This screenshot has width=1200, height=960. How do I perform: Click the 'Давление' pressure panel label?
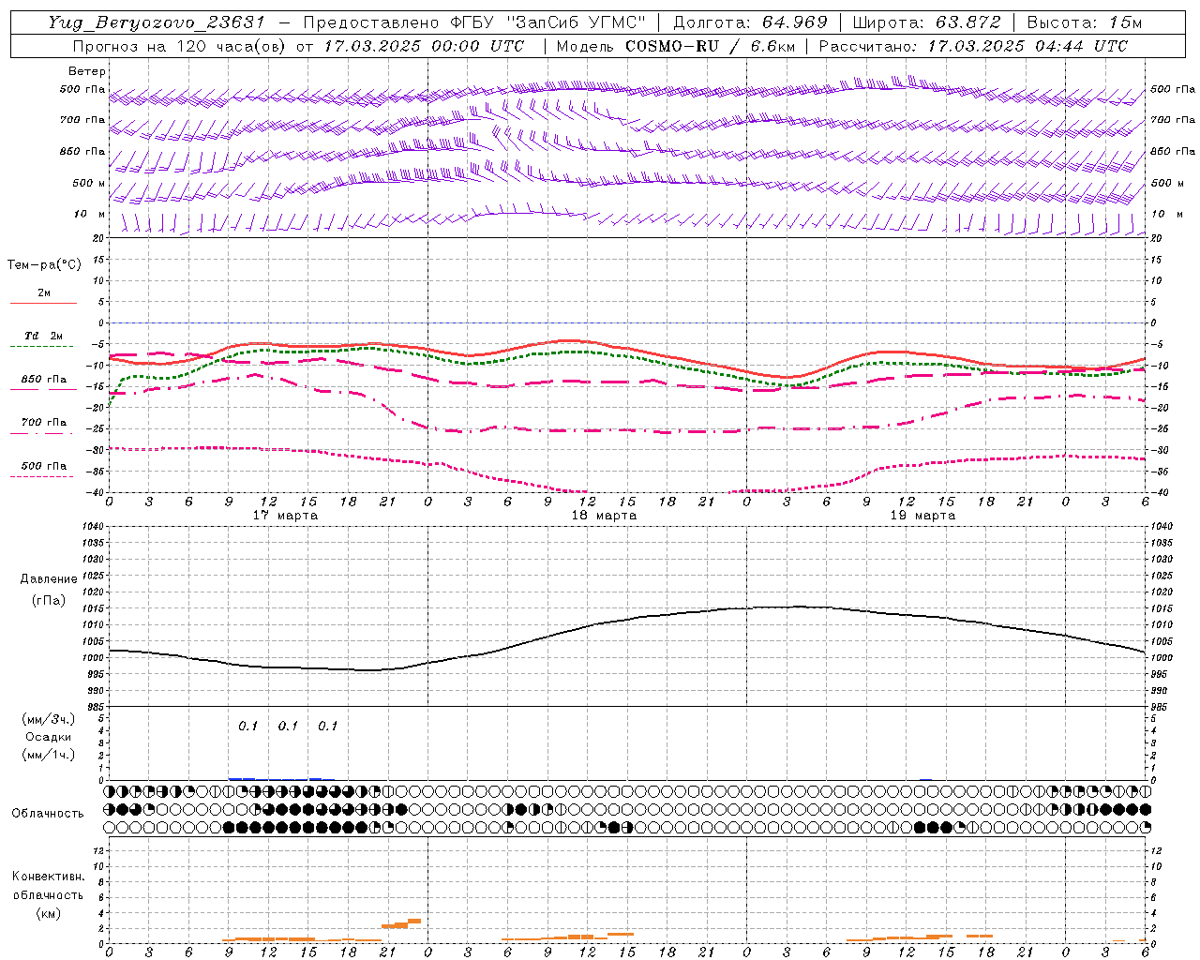coord(49,579)
